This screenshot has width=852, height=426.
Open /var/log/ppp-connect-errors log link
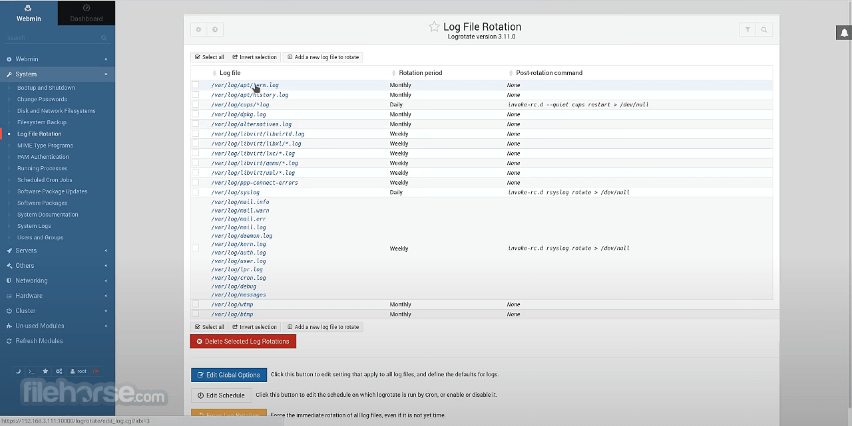pos(254,183)
